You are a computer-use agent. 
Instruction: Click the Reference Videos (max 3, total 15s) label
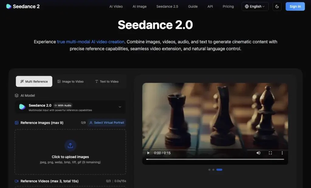point(50,181)
